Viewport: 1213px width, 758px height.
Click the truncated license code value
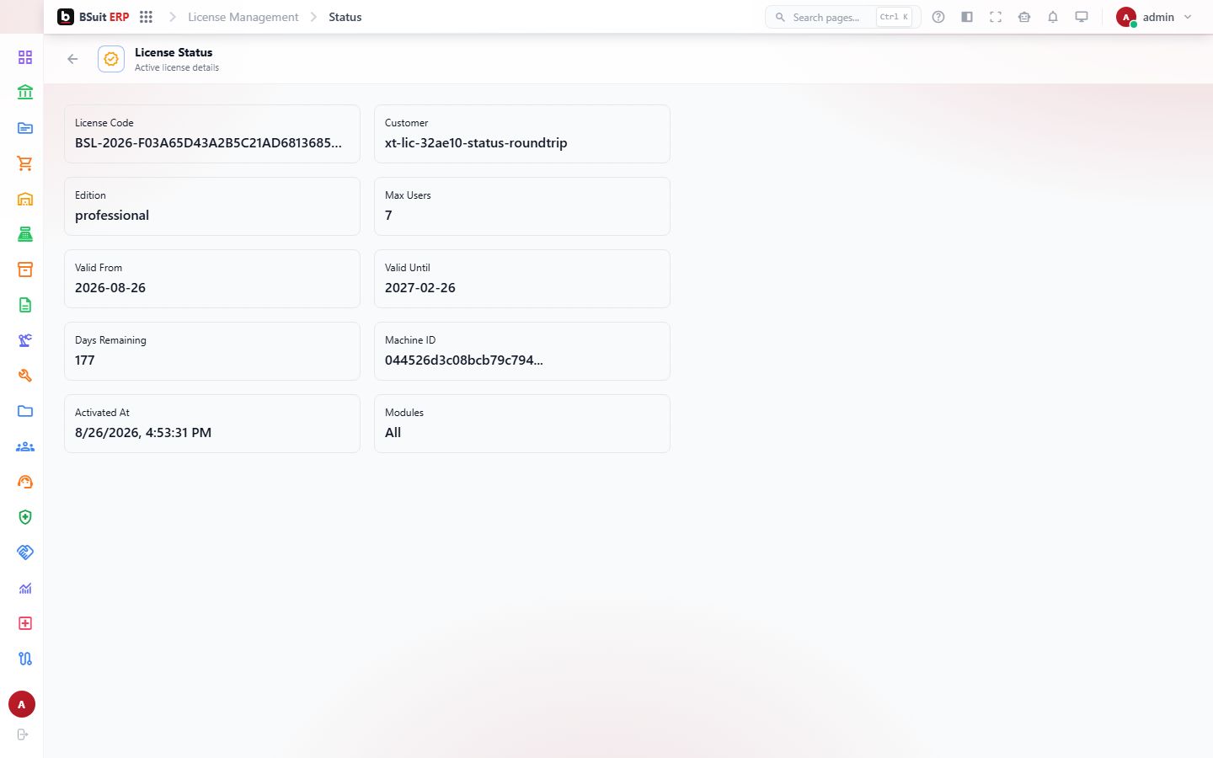tap(208, 143)
